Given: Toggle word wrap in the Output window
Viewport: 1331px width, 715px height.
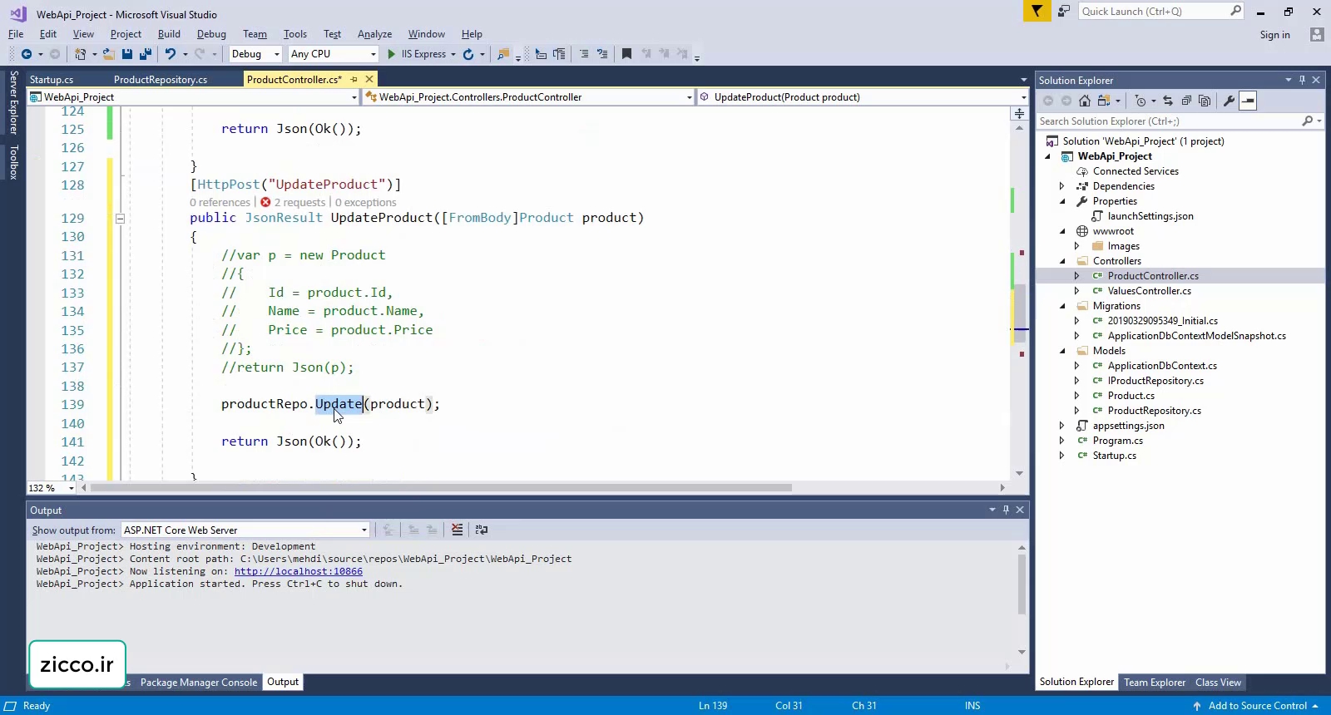Looking at the screenshot, I should coord(481,530).
